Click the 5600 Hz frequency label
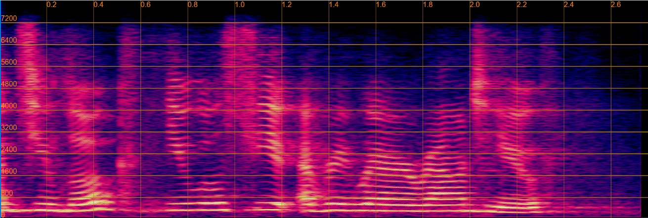 [9, 62]
